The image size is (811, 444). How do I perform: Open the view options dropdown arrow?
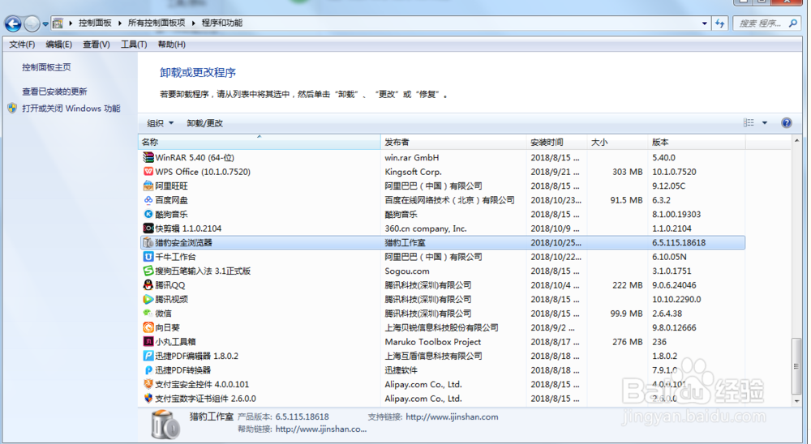(765, 122)
